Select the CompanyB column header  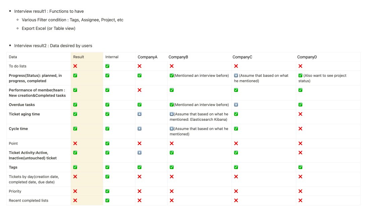178,57
